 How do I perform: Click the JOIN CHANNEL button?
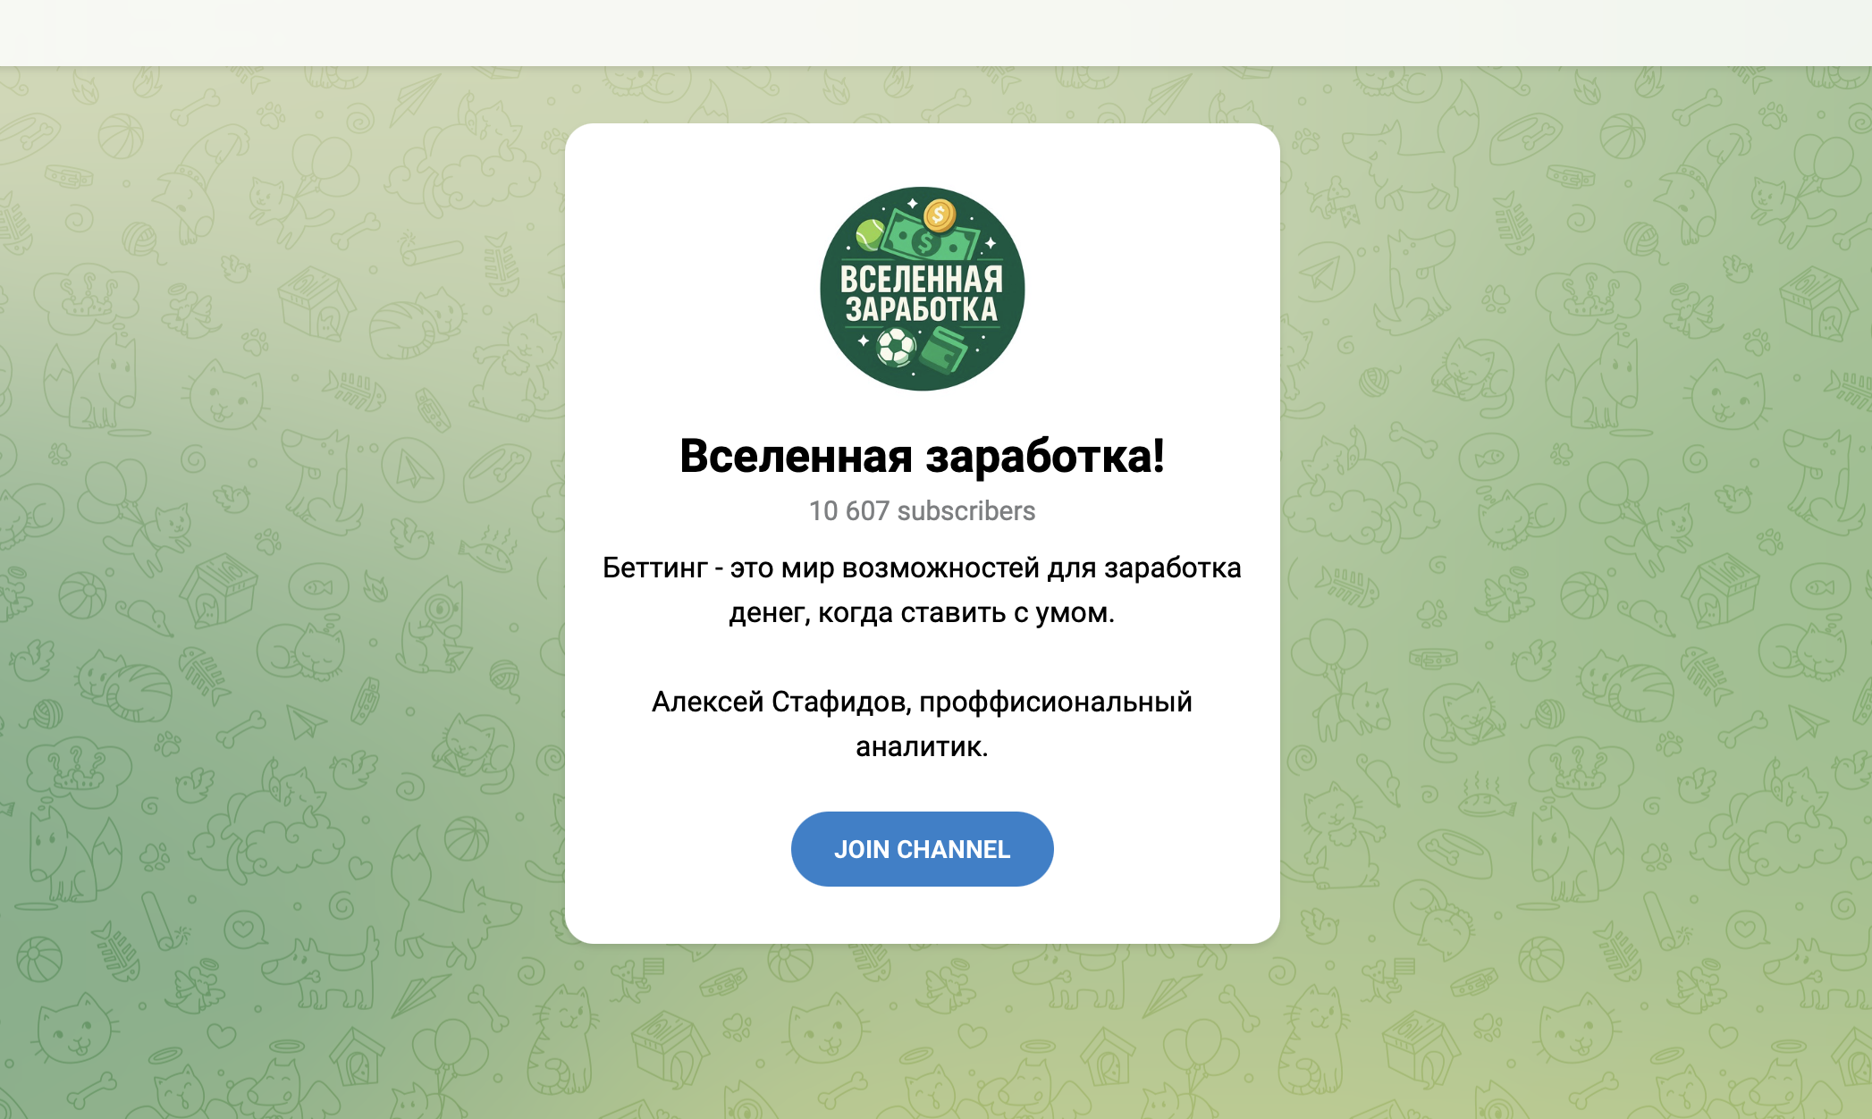coord(922,849)
